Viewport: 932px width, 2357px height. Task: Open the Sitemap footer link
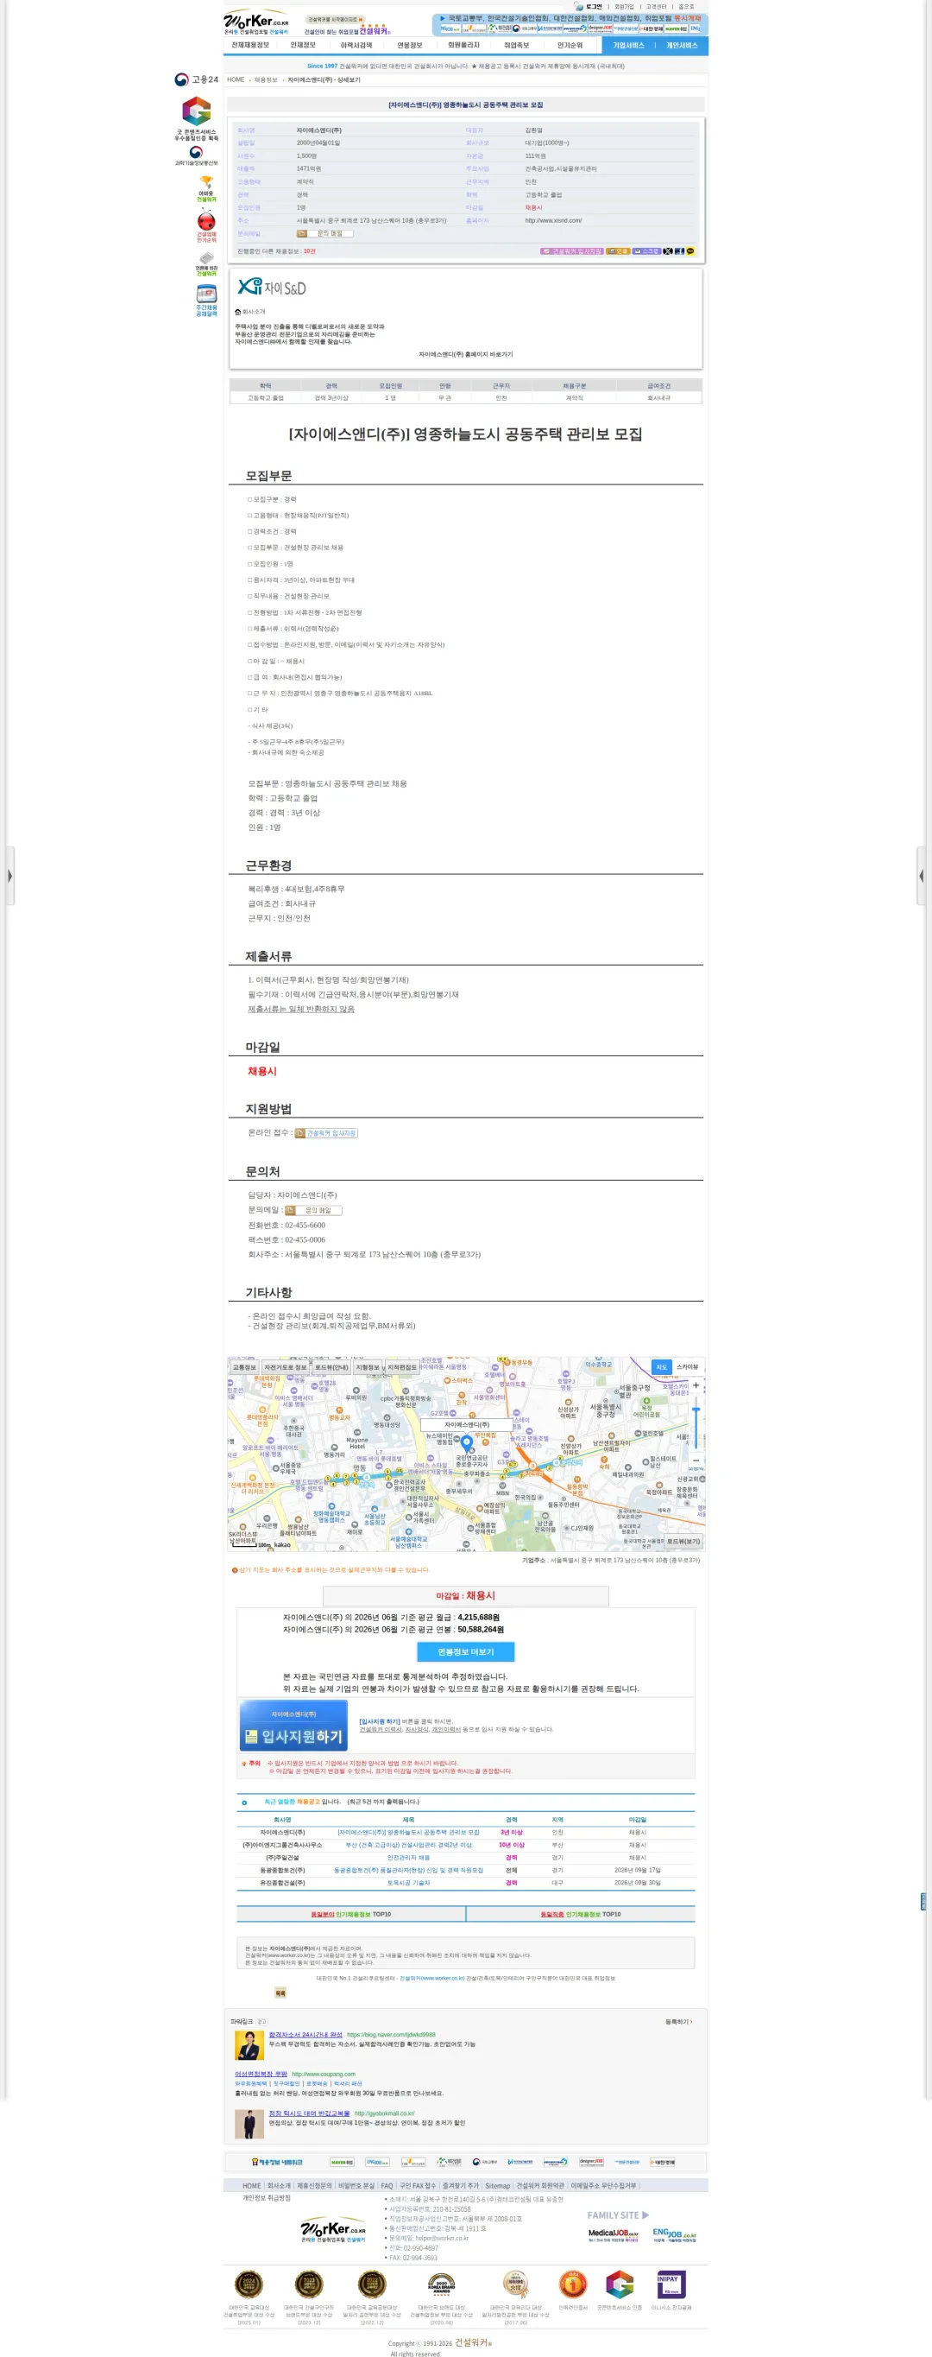point(498,2186)
